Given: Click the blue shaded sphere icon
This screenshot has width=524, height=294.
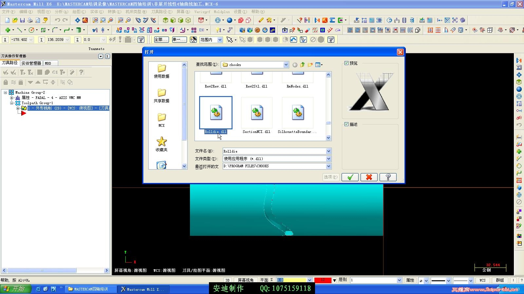Looking at the screenshot, I should tap(230, 20).
